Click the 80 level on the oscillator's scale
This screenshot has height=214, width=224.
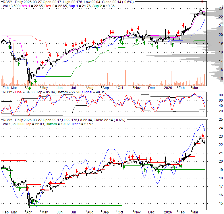click(x=213, y=95)
